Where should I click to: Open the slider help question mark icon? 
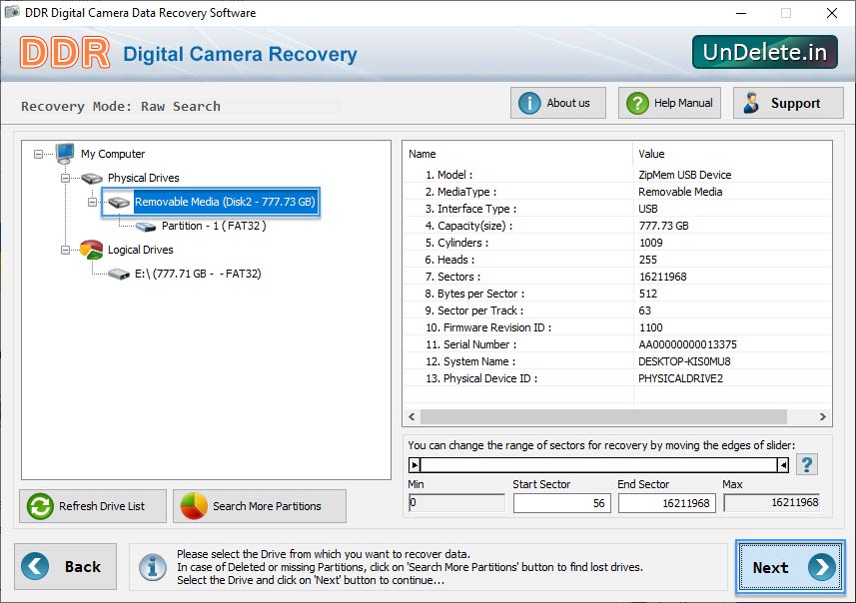[807, 465]
